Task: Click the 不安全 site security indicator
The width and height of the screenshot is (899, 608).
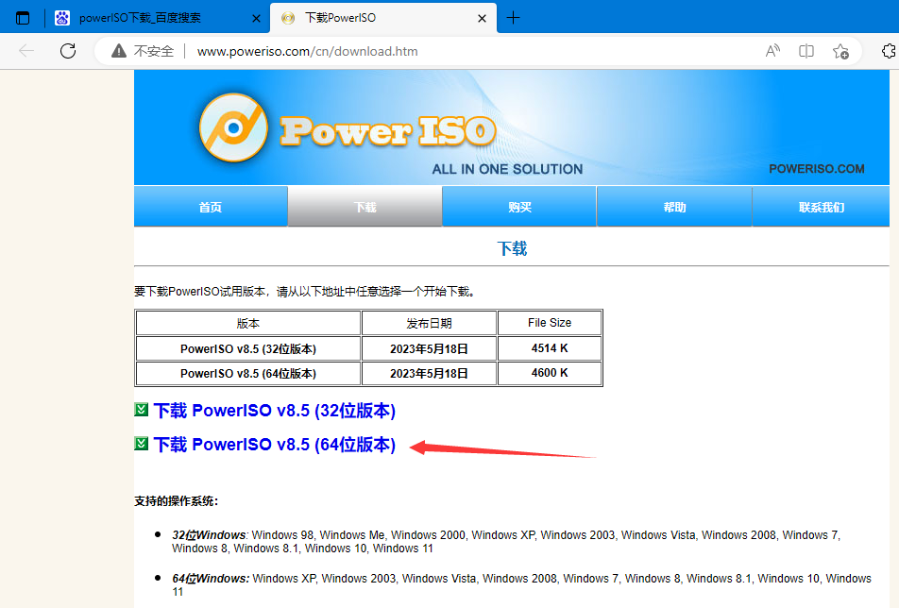Action: tap(144, 51)
